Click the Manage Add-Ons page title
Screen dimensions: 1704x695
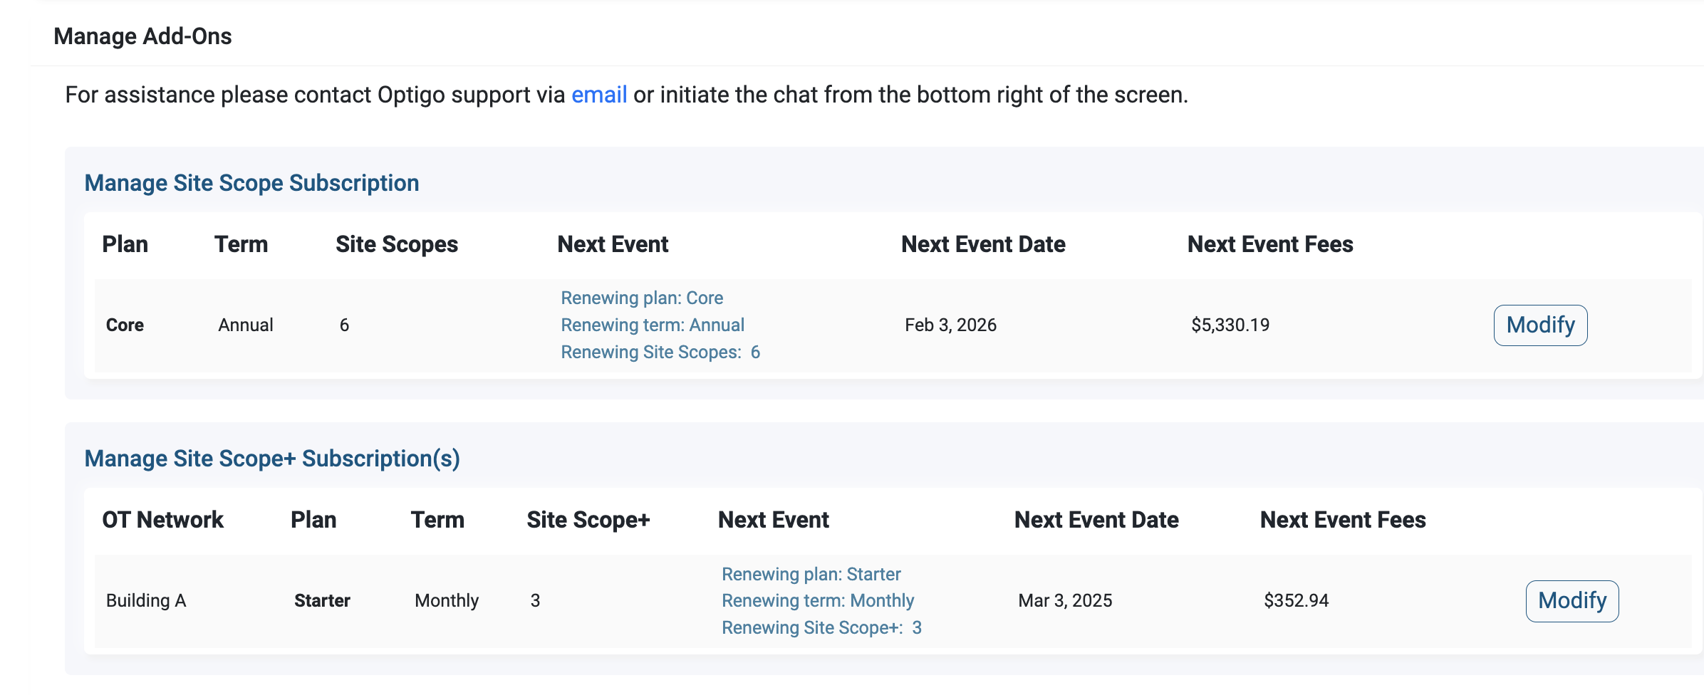[x=142, y=36]
